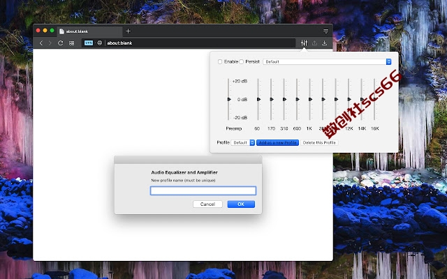
Task: Click the +20 dB scale label
Action: coord(240,81)
